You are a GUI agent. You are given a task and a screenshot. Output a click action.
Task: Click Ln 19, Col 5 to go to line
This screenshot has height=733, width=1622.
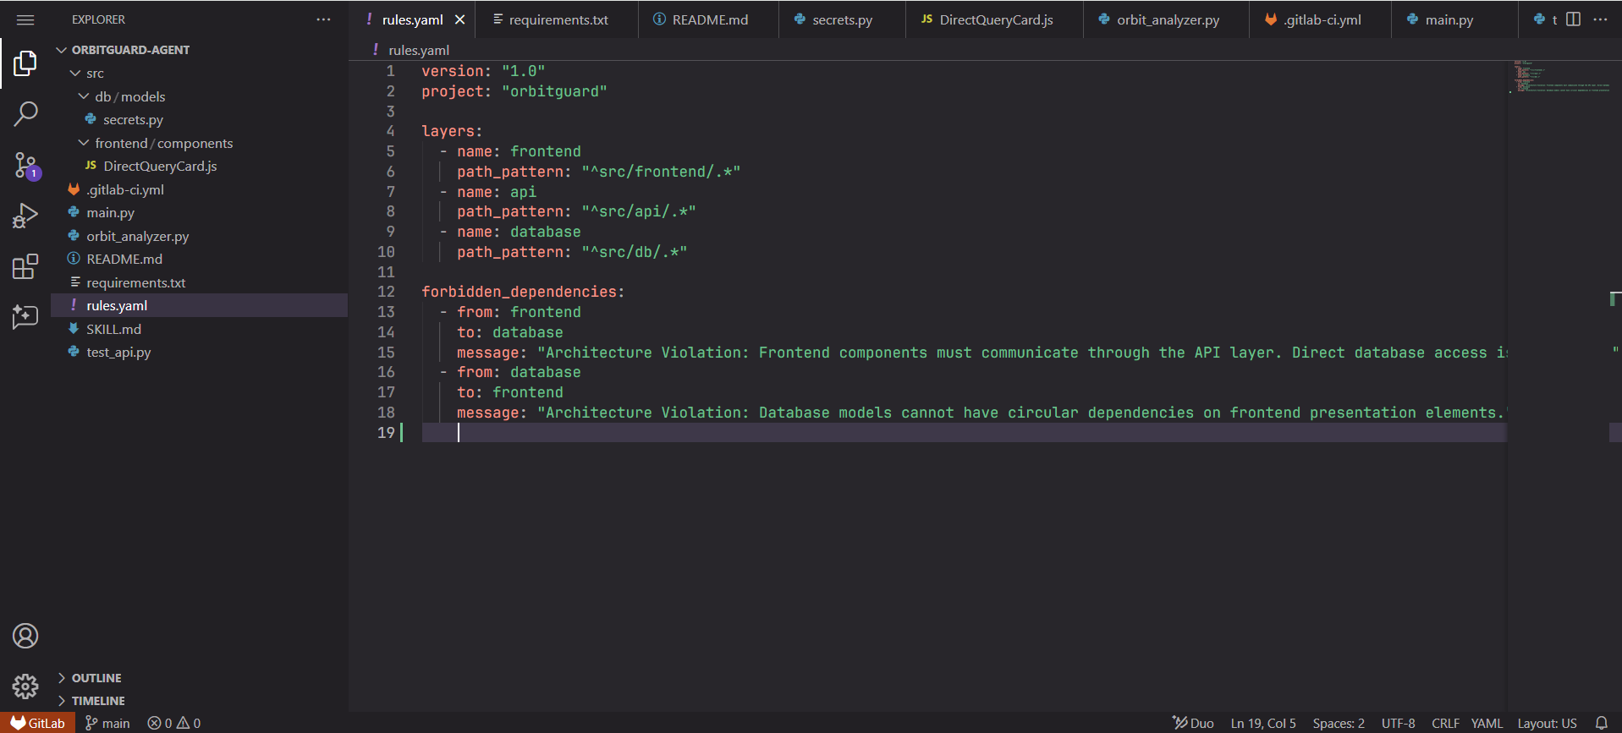point(1263,723)
